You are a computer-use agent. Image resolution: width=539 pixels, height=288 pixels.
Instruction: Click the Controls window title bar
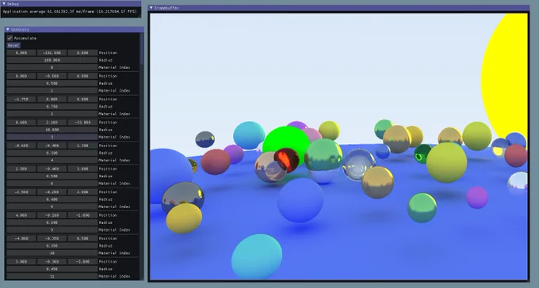click(75, 29)
